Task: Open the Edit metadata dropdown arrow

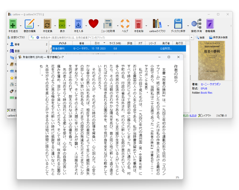Action: point(38,26)
